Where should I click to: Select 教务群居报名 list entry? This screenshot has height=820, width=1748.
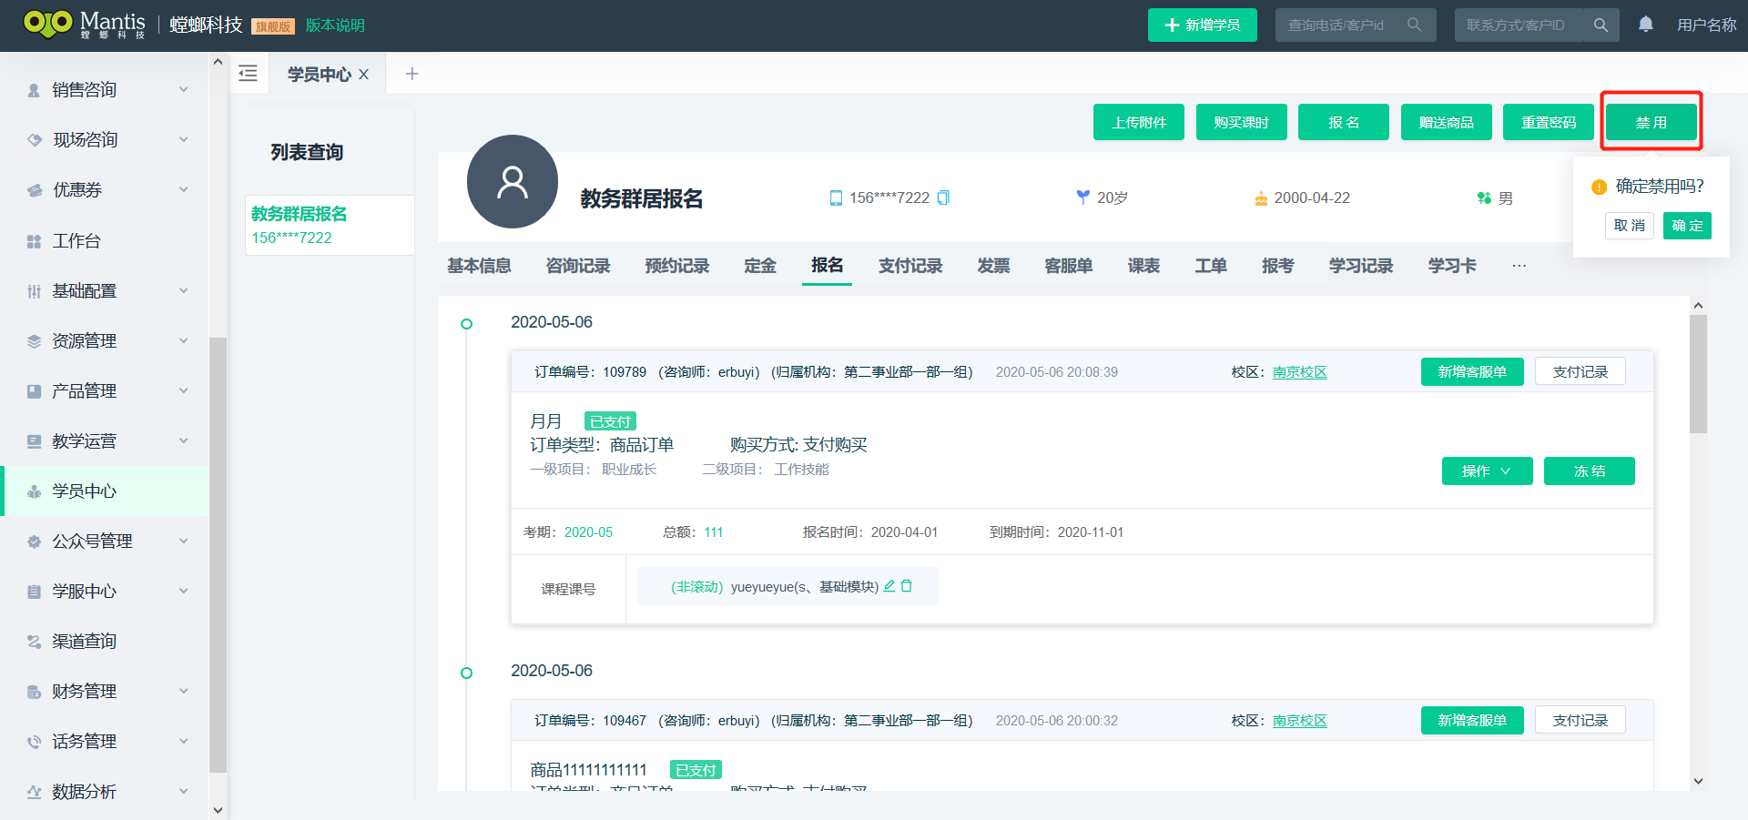pyautogui.click(x=330, y=225)
